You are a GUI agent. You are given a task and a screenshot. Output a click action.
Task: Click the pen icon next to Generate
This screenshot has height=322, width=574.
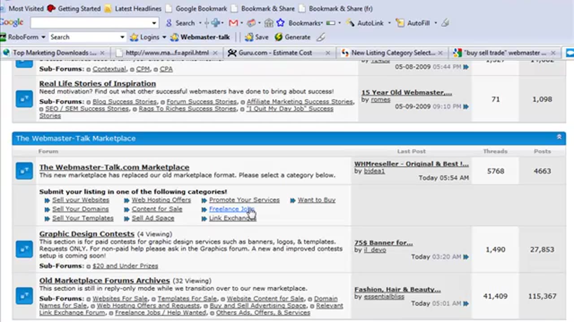click(x=321, y=37)
